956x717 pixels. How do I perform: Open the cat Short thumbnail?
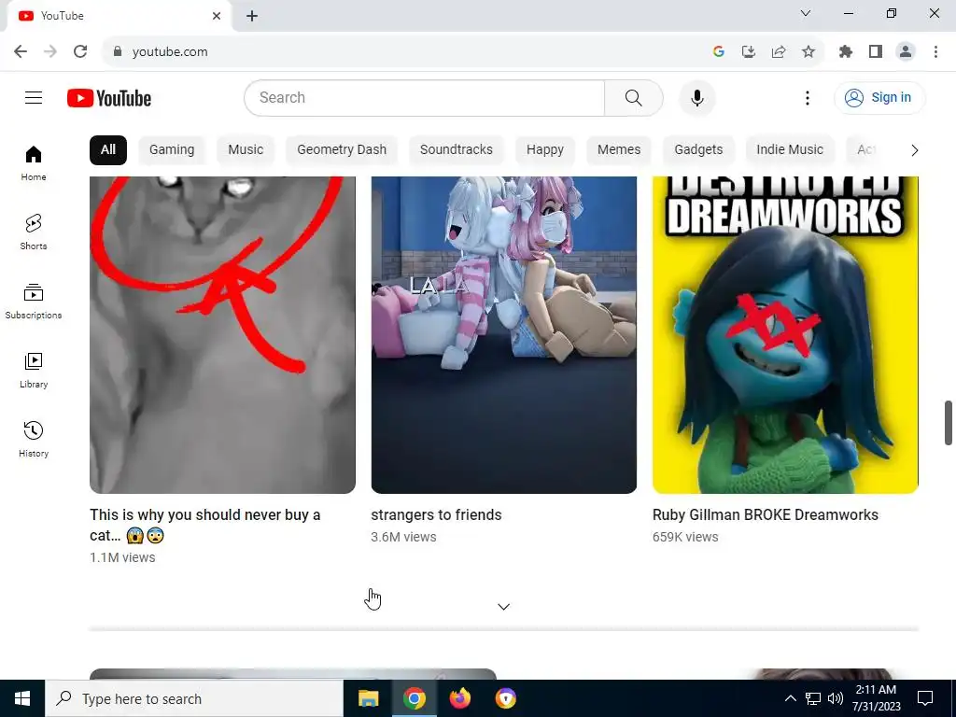[x=222, y=335]
